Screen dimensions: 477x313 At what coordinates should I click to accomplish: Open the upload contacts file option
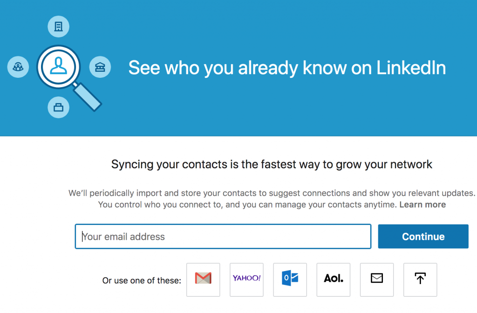click(420, 280)
